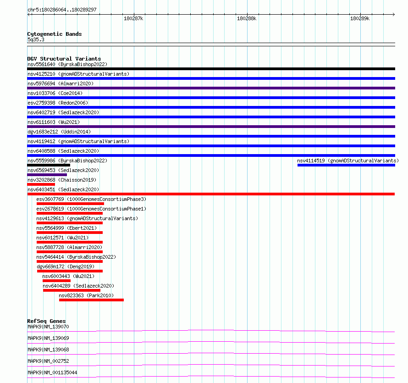Click the red bar under dgv669n172

(70, 271)
